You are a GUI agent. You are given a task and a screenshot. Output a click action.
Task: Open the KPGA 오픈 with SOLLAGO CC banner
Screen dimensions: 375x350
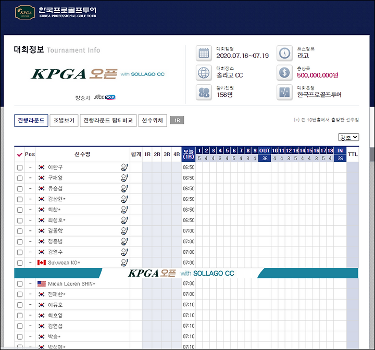coord(186,273)
